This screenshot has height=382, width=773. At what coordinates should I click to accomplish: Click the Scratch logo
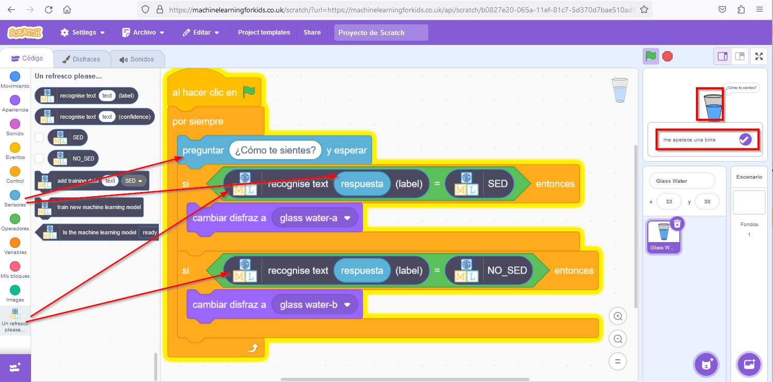(x=25, y=33)
